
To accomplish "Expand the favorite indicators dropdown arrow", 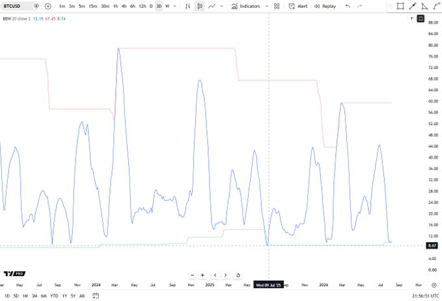I will click(x=267, y=7).
